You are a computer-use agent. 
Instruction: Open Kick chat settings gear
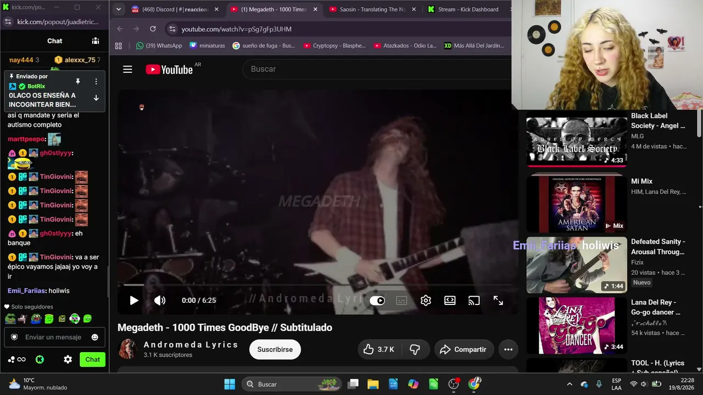pyautogui.click(x=68, y=359)
